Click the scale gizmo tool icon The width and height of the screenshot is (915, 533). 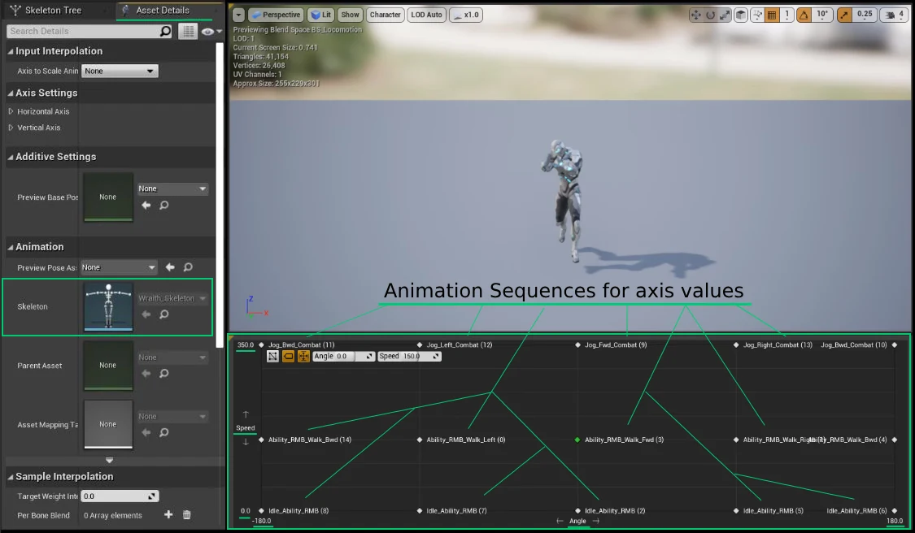tap(723, 15)
